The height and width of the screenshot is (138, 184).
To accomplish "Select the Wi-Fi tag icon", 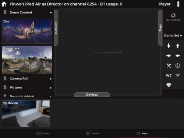I will tap(178, 75).
